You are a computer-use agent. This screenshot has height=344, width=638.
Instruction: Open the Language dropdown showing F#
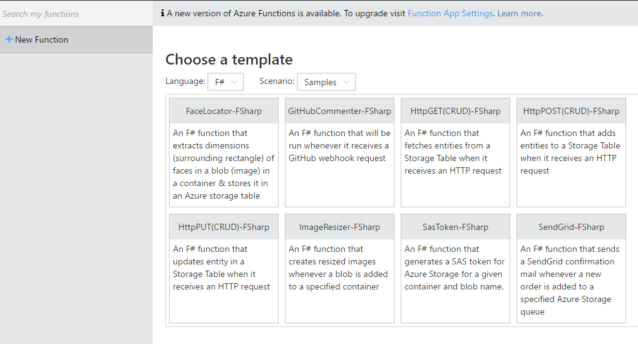225,82
